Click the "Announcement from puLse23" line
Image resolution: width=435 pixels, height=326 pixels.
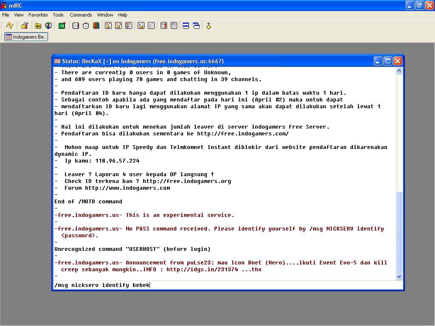[x=221, y=266]
